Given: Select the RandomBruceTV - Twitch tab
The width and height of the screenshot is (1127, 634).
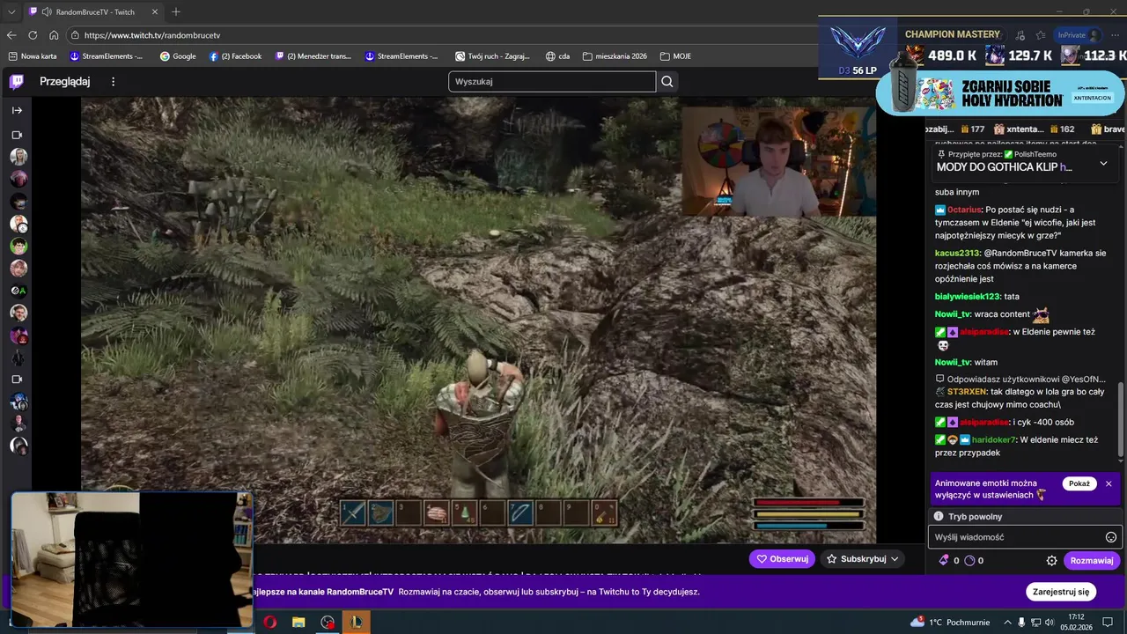Looking at the screenshot, I should coord(95,12).
